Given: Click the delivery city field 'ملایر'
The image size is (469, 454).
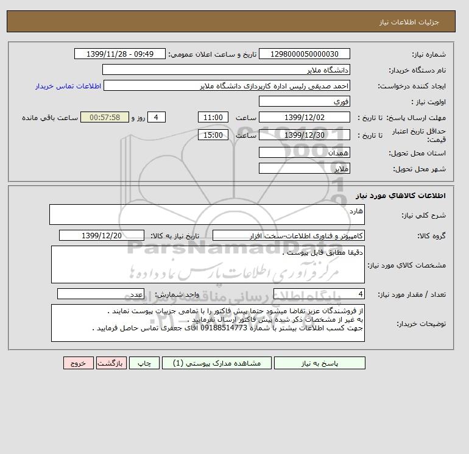Looking at the screenshot, I should coord(304,168).
